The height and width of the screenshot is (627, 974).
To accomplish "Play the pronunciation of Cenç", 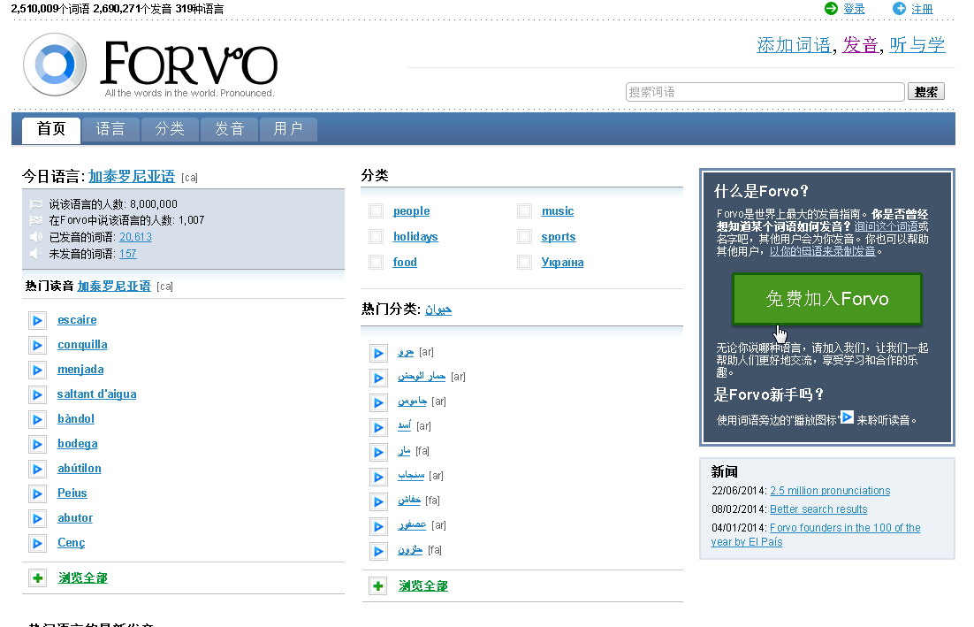I will [x=37, y=544].
